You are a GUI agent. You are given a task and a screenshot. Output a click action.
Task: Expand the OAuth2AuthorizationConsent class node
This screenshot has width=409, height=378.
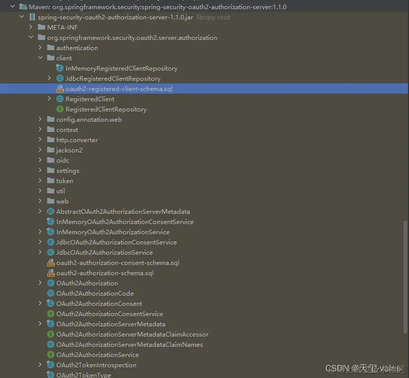coord(40,303)
